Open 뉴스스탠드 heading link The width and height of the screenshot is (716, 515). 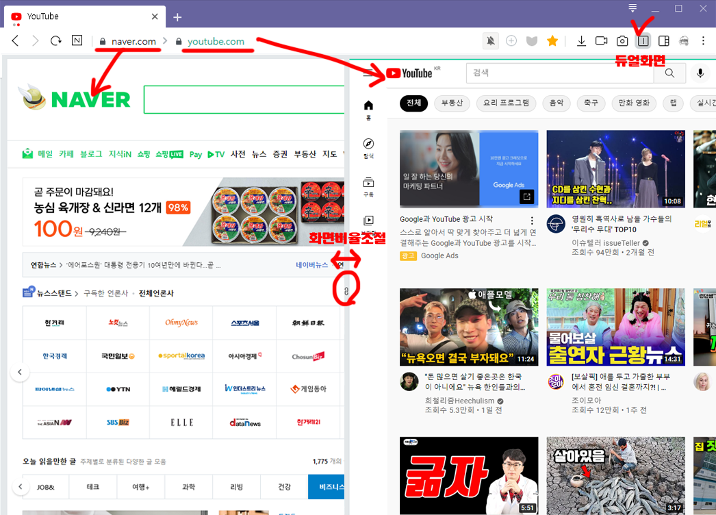(x=54, y=293)
